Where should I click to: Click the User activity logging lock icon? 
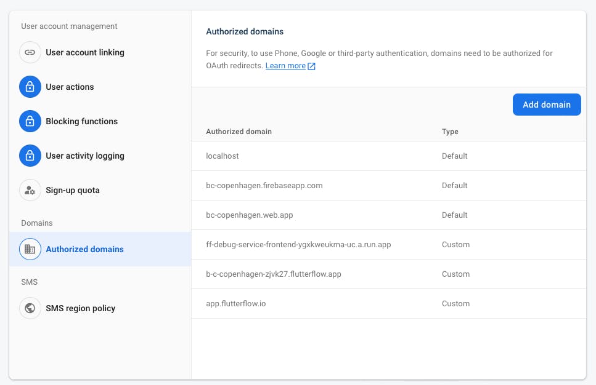pos(30,156)
